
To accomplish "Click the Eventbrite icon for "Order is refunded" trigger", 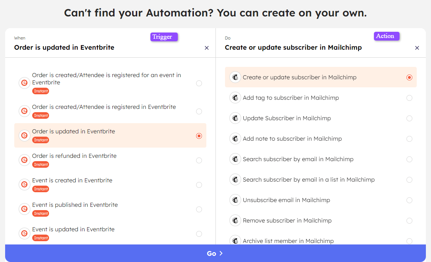I will 24,160.
